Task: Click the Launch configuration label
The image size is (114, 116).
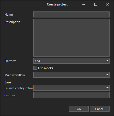Action: click(x=19, y=88)
